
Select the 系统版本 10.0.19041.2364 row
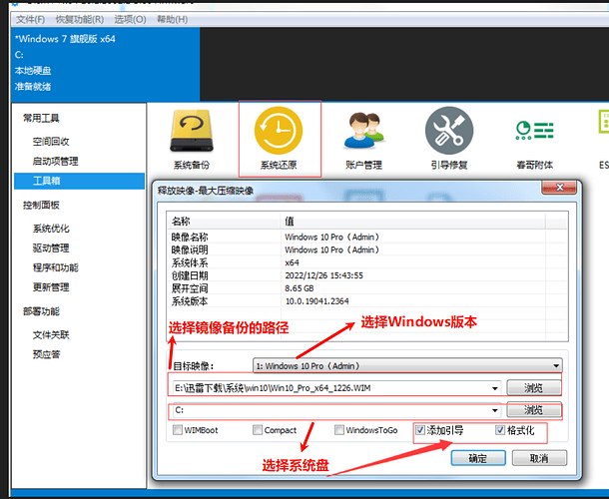click(x=367, y=301)
